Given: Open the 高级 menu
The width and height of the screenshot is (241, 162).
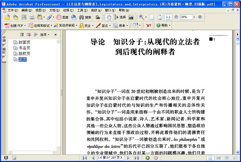Looking at the screenshot, I should tap(96, 10).
